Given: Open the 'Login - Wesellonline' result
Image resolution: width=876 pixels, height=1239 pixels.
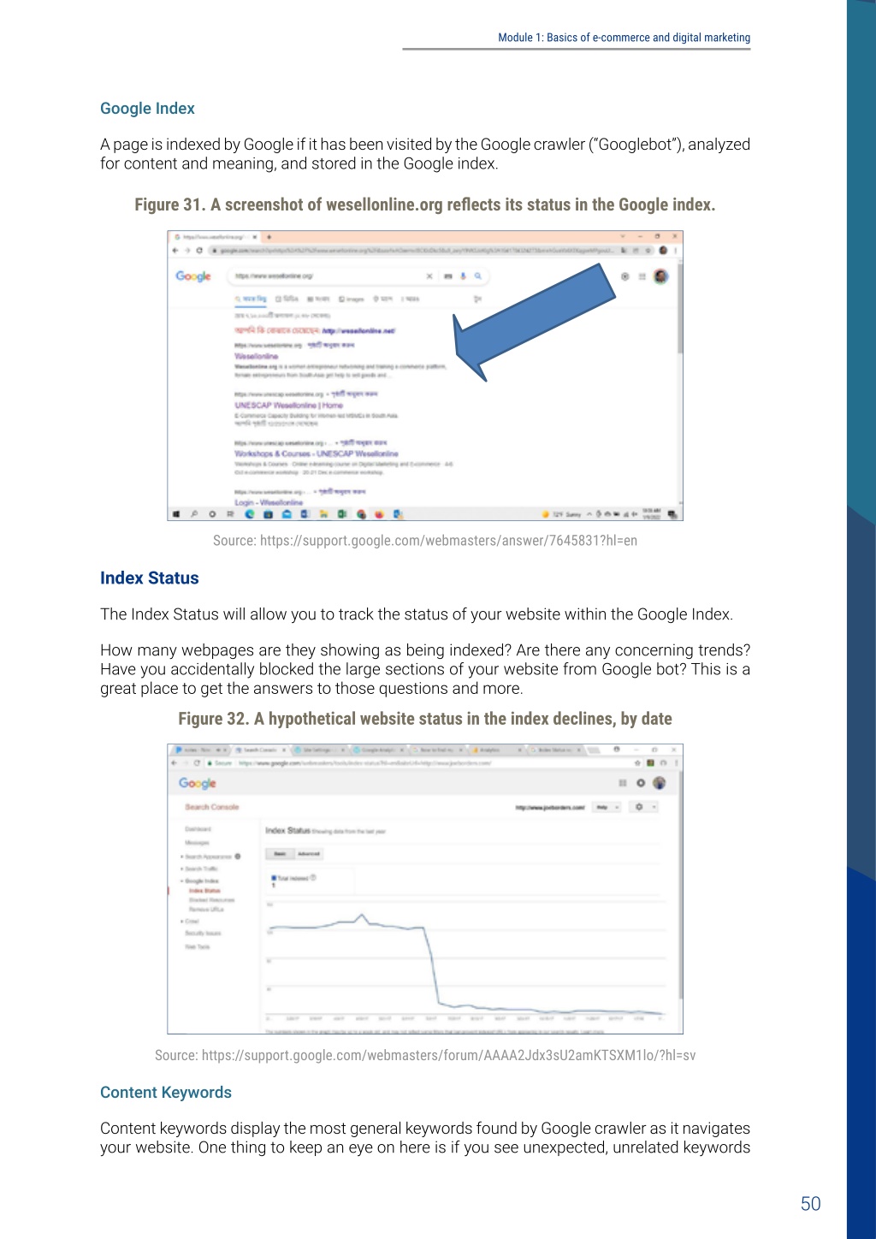Looking at the screenshot, I should tap(269, 502).
